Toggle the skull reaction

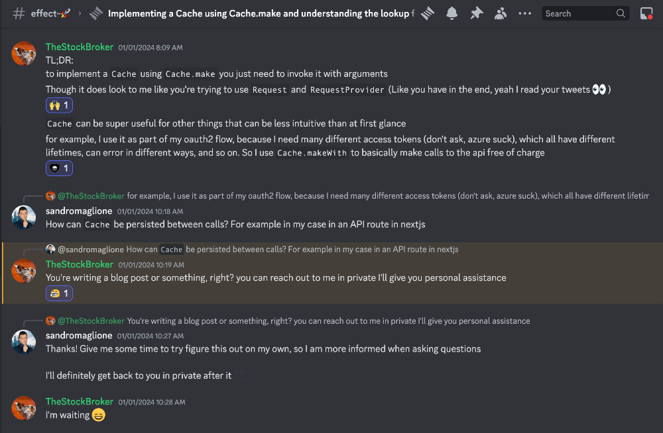pyautogui.click(x=59, y=169)
